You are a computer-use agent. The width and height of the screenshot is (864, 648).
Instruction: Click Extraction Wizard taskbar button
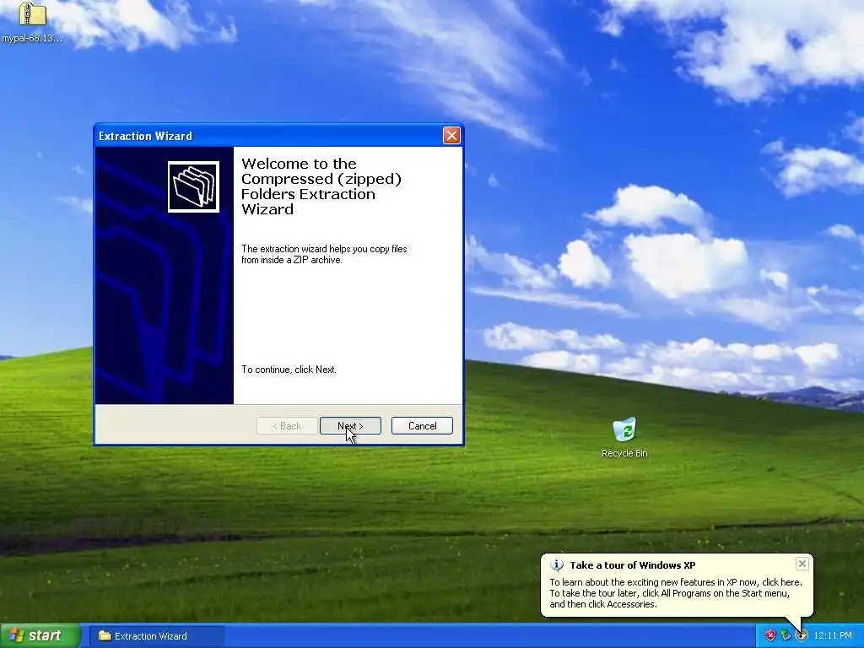point(156,636)
